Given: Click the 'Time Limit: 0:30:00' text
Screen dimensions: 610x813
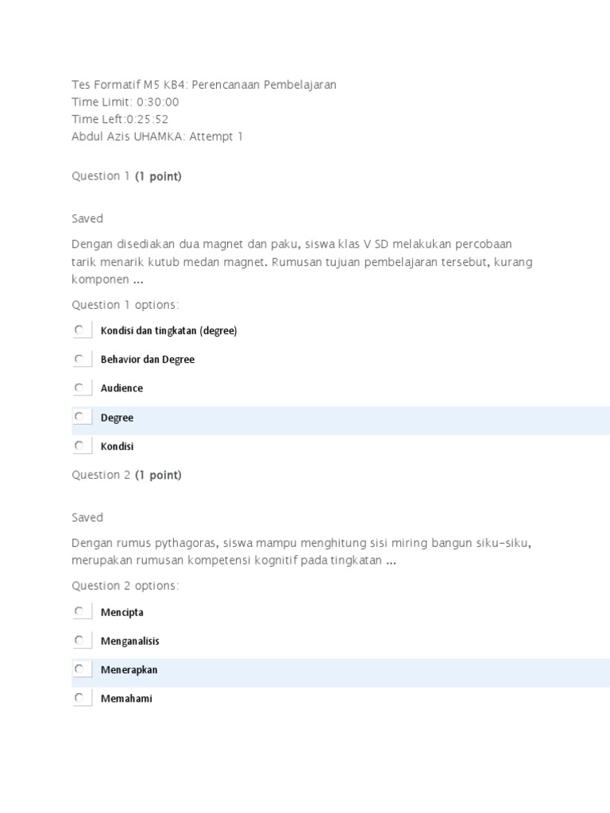Looking at the screenshot, I should [125, 102].
